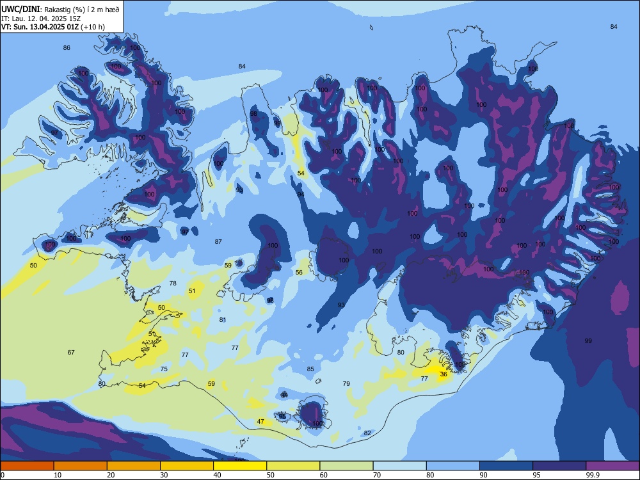Screen dimensions: 640x480
Task: Click the dark orange 0–10 legend swatch
Action: [x=27, y=466]
